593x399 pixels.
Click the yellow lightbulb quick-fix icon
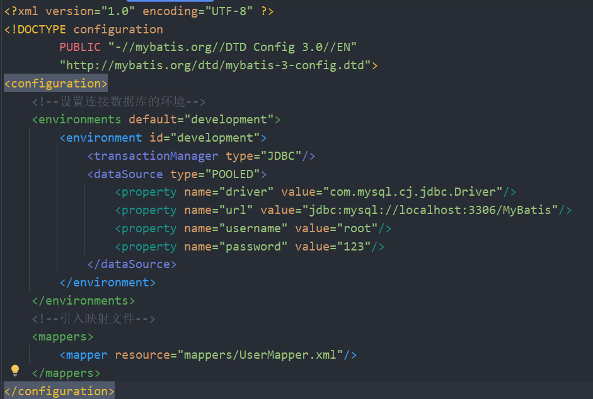click(x=15, y=370)
